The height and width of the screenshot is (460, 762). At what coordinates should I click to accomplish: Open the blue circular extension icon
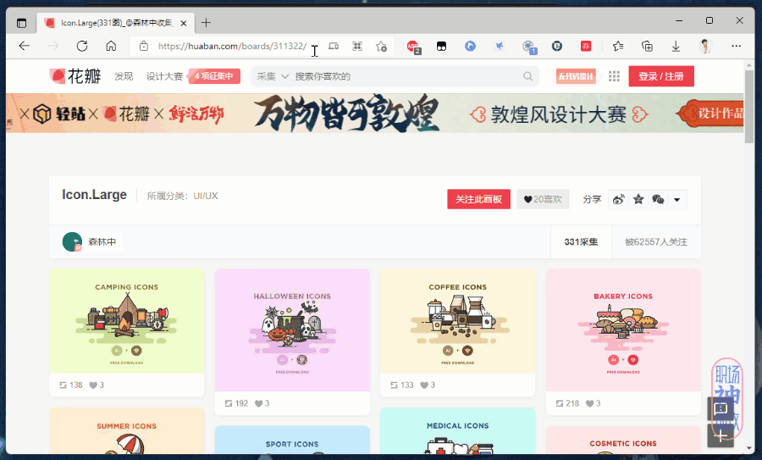pyautogui.click(x=470, y=47)
